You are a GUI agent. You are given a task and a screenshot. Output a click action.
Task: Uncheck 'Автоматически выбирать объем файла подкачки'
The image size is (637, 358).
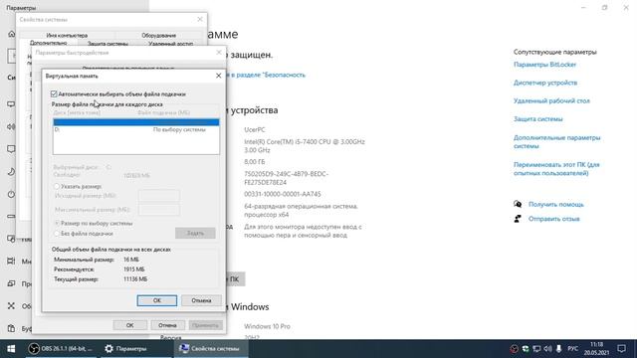54,93
